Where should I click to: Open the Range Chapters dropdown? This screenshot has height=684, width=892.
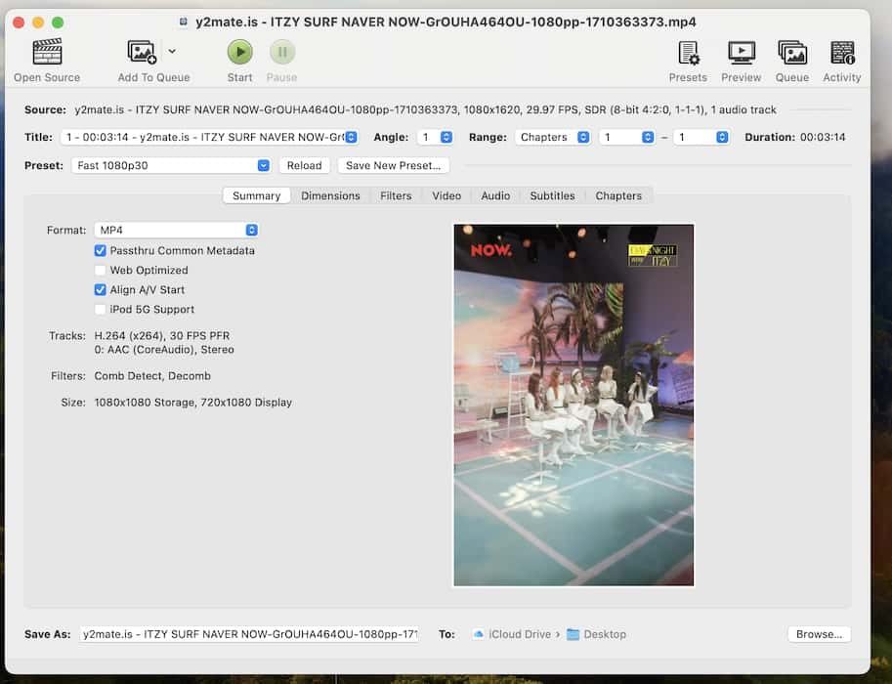(x=553, y=138)
